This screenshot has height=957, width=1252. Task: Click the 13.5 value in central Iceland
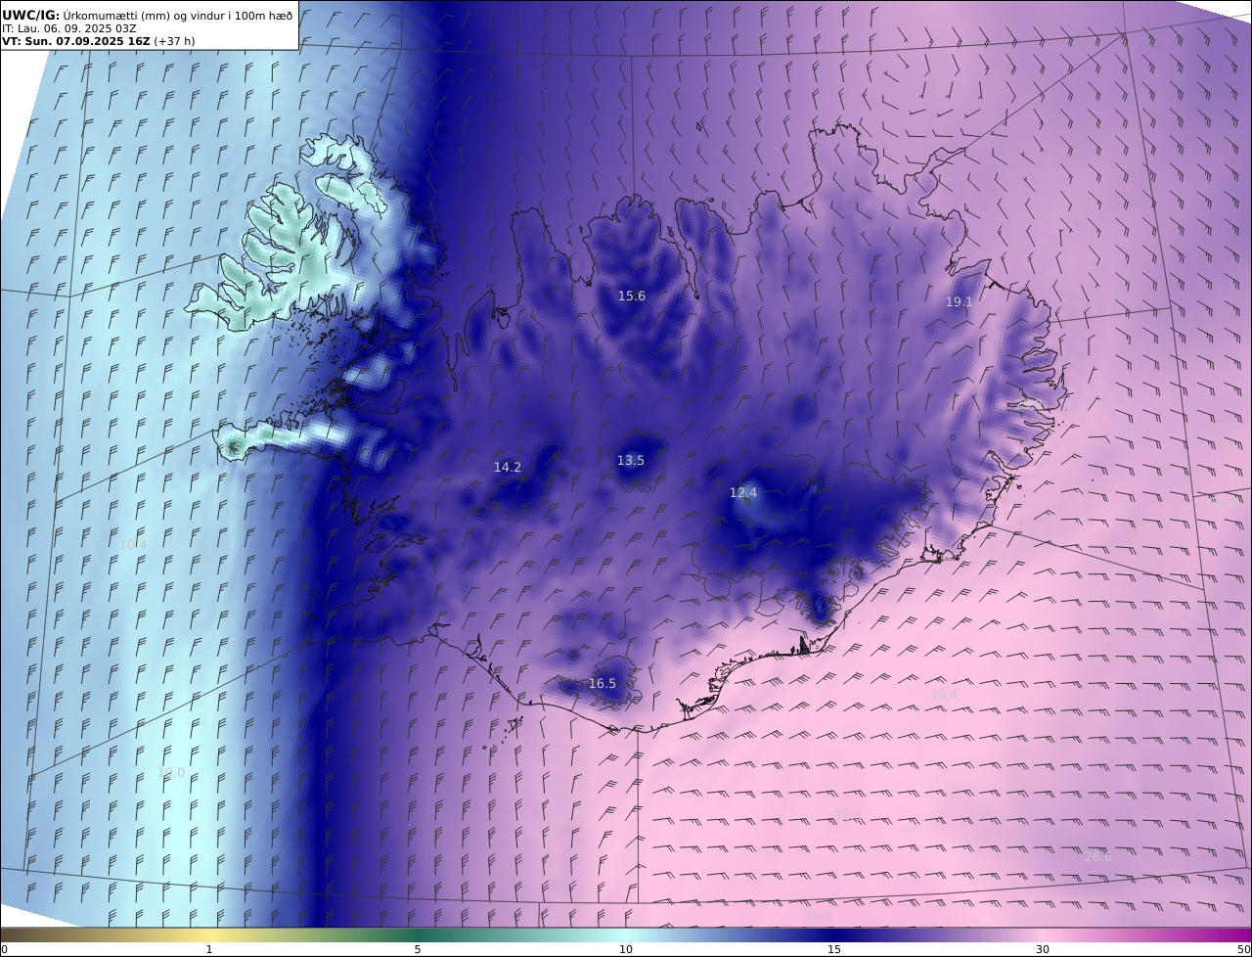630,461
